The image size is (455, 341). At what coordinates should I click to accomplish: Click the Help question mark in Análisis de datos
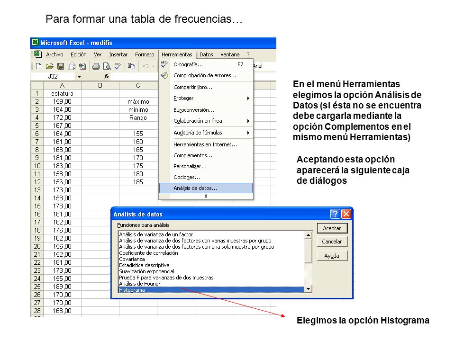pyautogui.click(x=335, y=214)
